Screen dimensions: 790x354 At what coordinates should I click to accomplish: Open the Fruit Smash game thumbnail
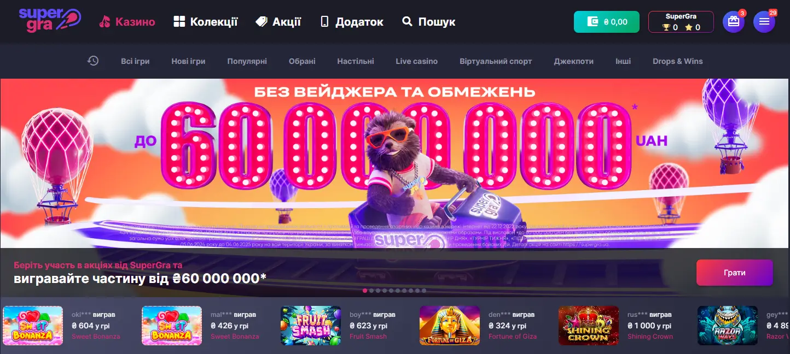(x=311, y=326)
